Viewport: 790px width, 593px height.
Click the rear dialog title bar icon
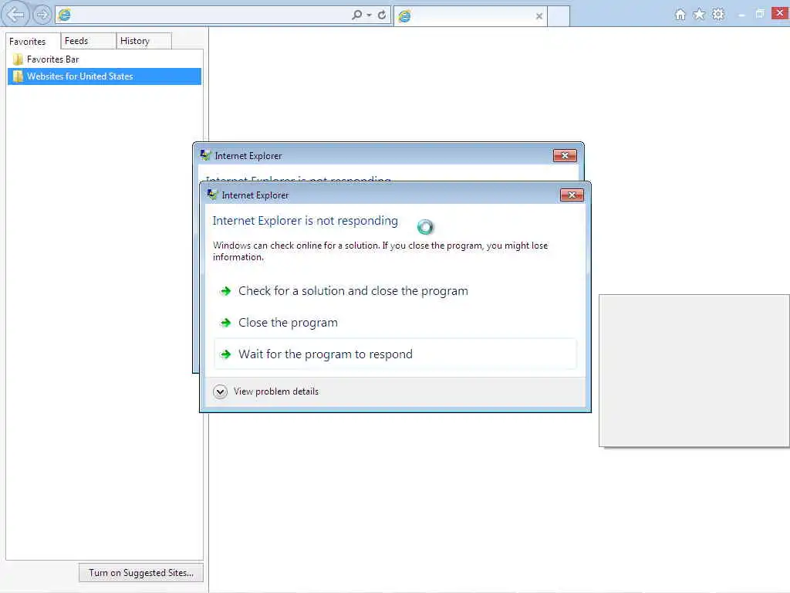(x=205, y=155)
